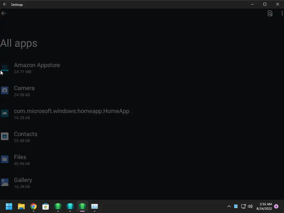The height and width of the screenshot is (213, 284).
Task: Minimize the Settings window
Action: [252, 4]
